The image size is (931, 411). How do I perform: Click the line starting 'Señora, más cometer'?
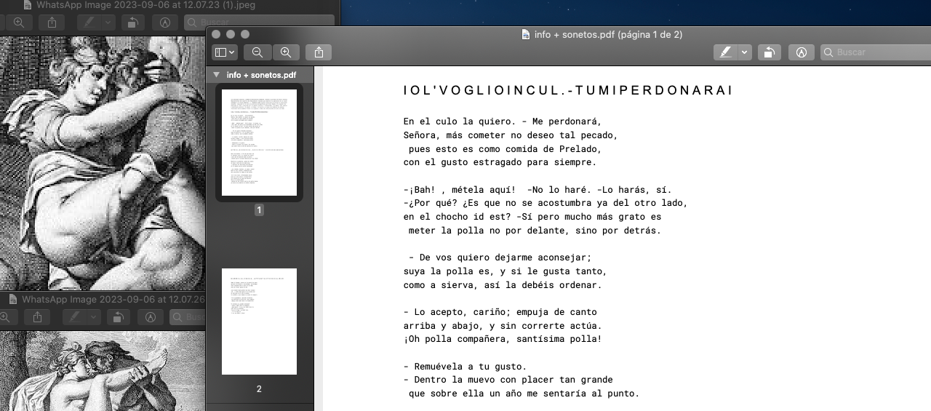(x=511, y=135)
